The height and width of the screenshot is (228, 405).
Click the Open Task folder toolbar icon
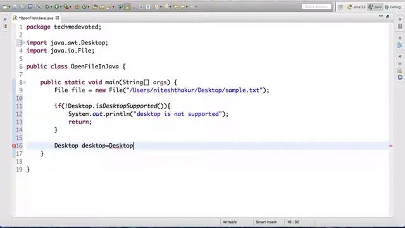coord(102,7)
